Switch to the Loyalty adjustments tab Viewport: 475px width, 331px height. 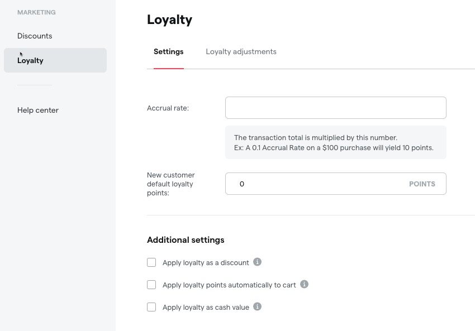(241, 52)
